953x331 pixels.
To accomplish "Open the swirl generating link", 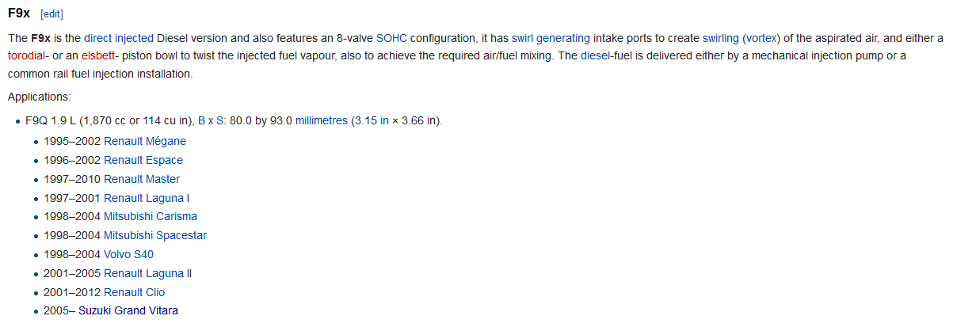I will tap(551, 38).
